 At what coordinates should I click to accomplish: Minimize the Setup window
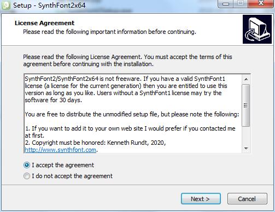pyautogui.click(x=225, y=4)
